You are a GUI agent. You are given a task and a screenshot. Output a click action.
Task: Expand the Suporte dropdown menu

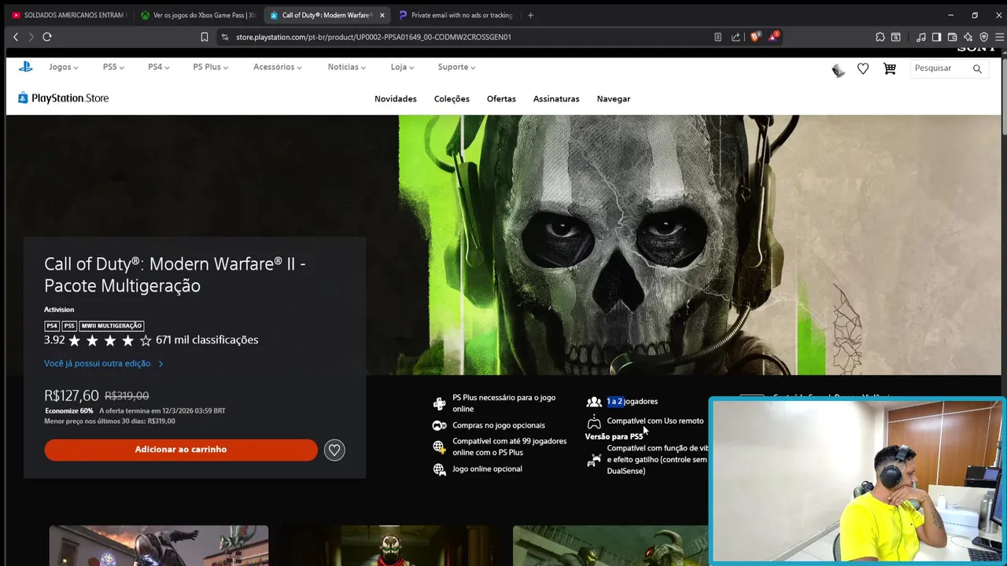(x=456, y=67)
